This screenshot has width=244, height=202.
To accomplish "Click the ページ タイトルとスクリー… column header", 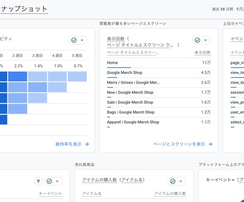I will (133, 53).
